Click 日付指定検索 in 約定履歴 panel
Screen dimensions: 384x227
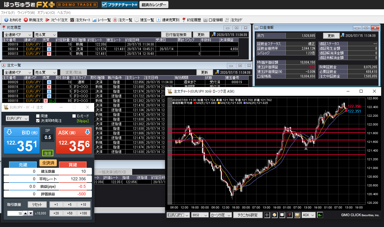pos(176,35)
